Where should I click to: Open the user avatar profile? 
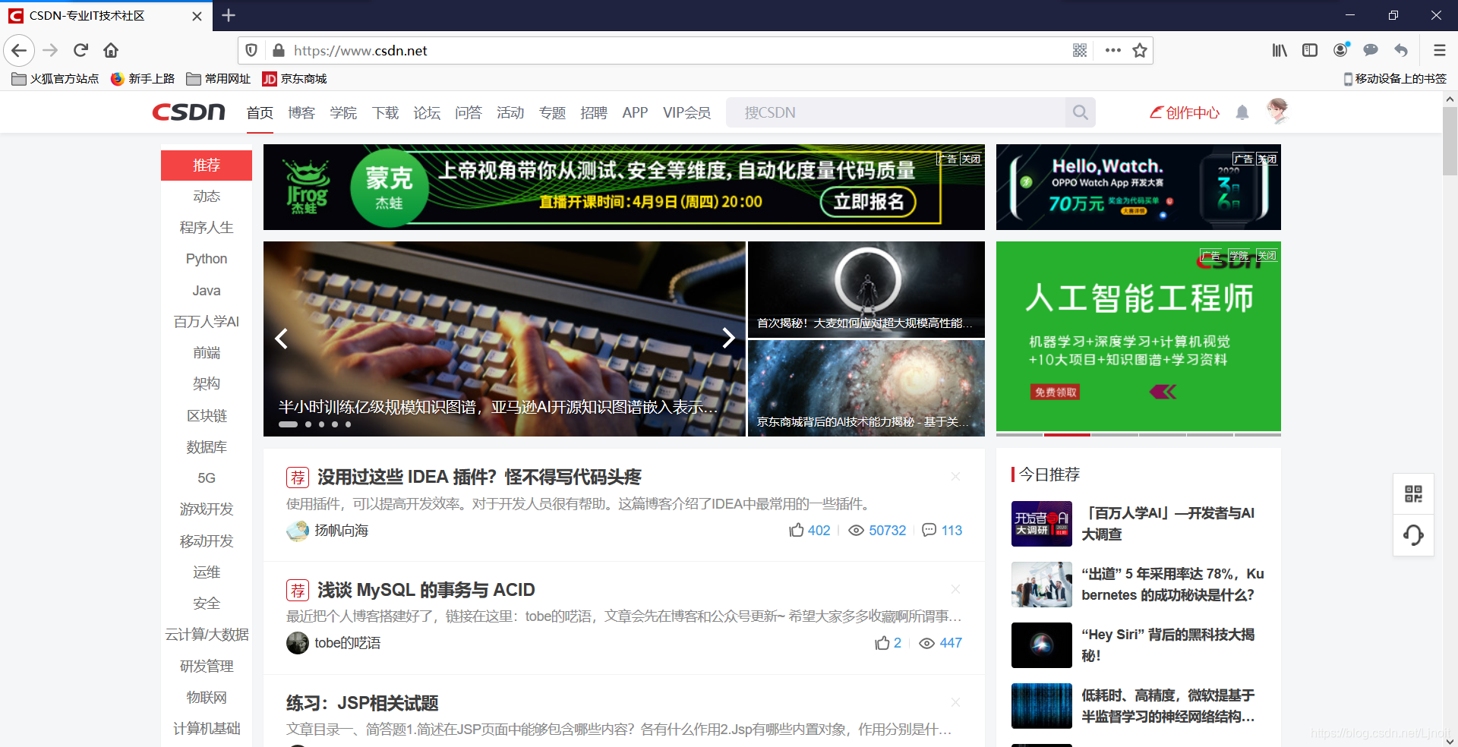click(x=1278, y=112)
